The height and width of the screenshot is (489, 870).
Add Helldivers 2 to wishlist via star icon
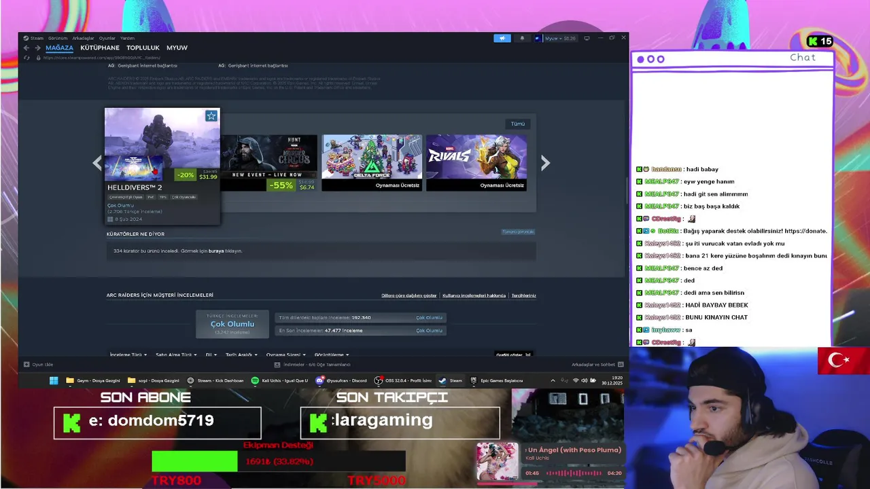(x=211, y=116)
